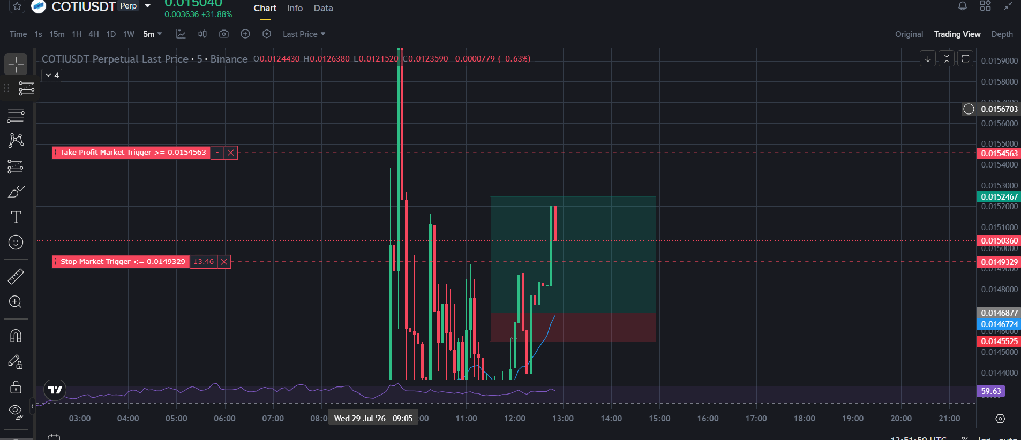Maximize chart pane with frame button
This screenshot has height=440, width=1021.
(965, 58)
